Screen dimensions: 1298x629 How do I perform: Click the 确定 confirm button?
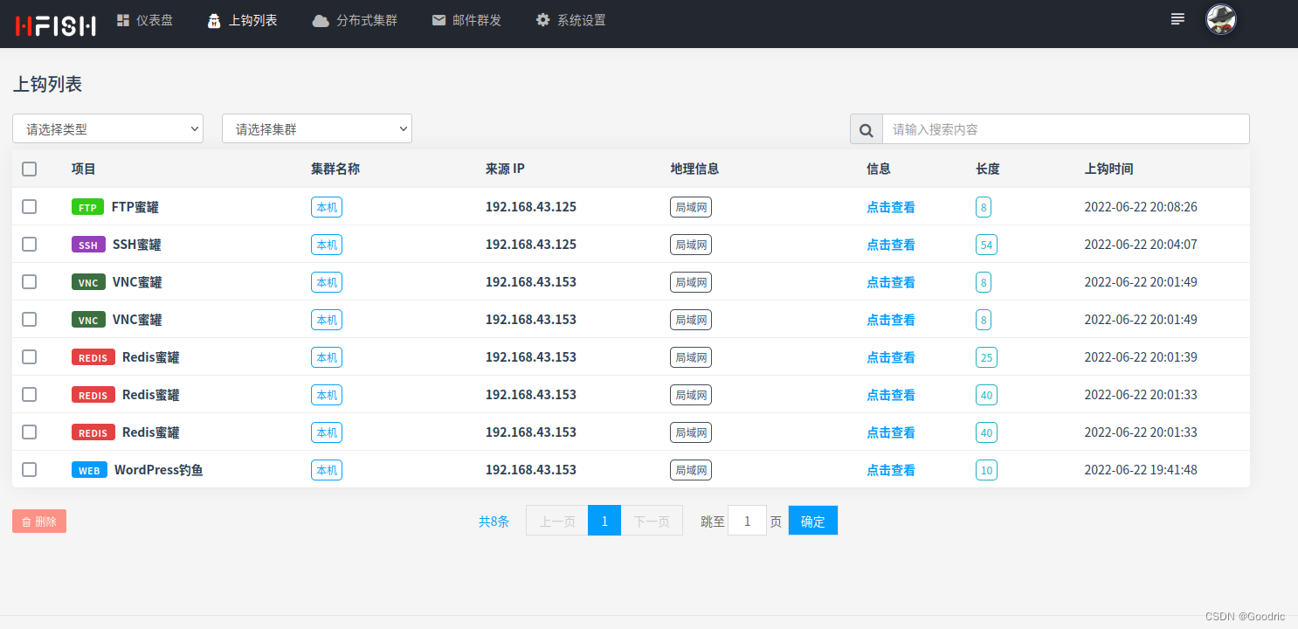click(813, 521)
